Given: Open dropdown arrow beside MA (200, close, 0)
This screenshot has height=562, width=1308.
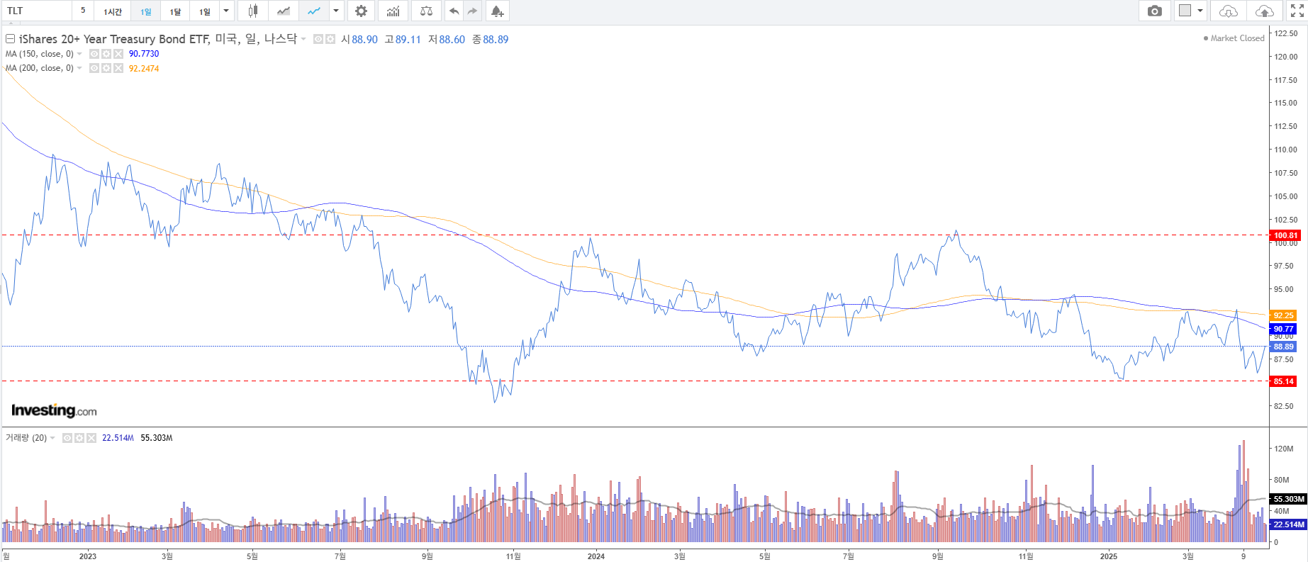Looking at the screenshot, I should [79, 68].
